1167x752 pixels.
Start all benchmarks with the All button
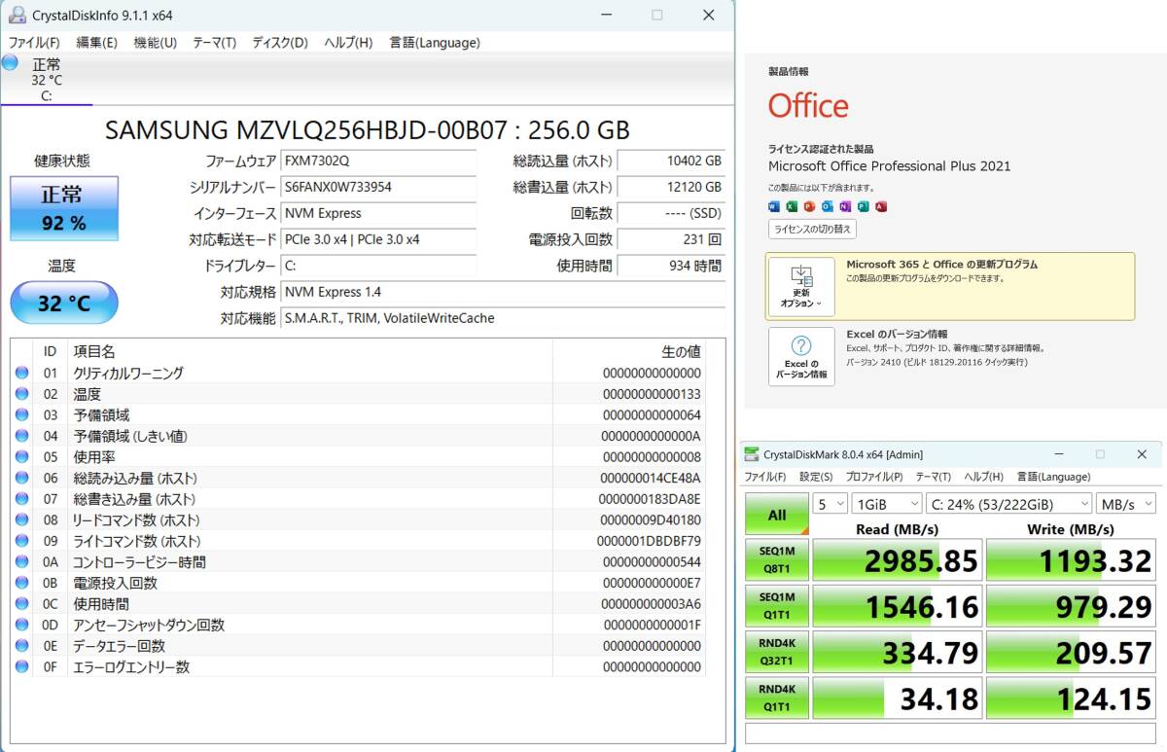pos(776,514)
